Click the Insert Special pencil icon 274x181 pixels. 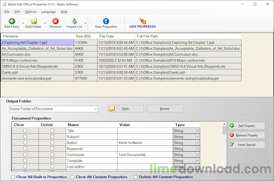tap(232, 145)
